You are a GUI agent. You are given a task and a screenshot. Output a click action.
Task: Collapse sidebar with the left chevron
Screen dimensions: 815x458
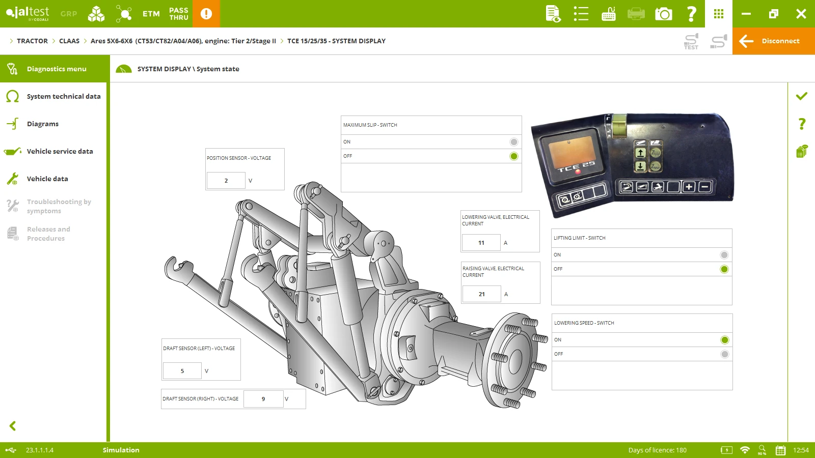13,426
